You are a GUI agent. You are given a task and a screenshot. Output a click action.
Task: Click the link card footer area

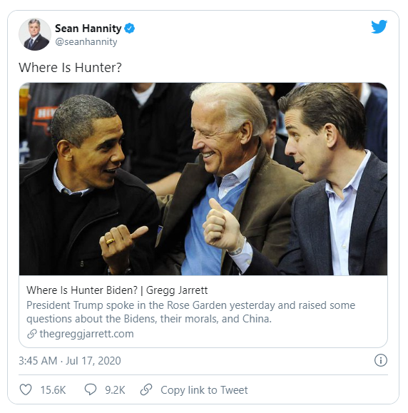(x=203, y=311)
